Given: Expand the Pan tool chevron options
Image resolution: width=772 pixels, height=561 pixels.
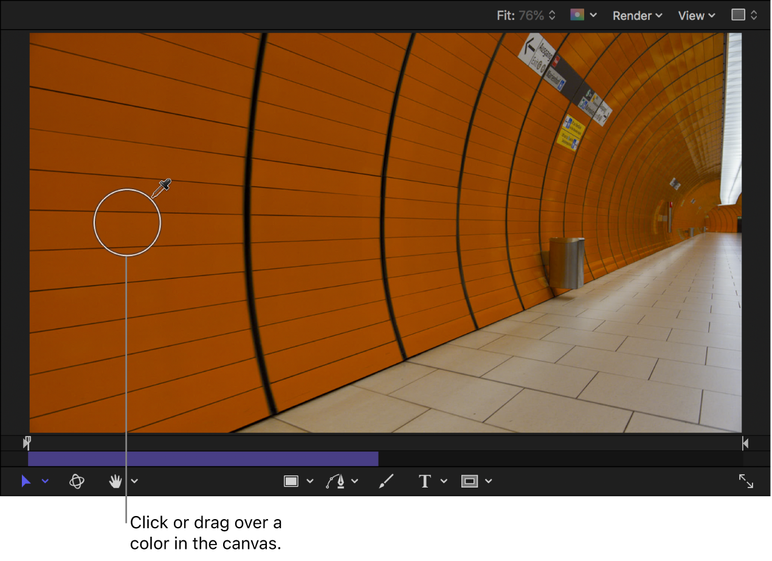Looking at the screenshot, I should [x=134, y=481].
